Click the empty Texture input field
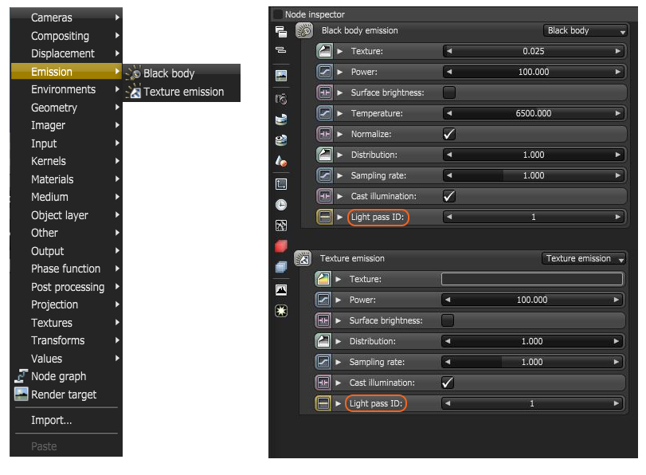 [532, 279]
